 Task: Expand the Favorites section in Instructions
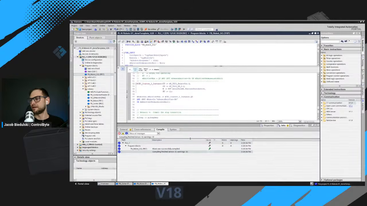pos(322,45)
